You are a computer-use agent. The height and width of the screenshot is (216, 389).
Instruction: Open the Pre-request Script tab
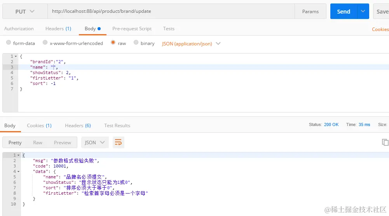pyautogui.click(x=132, y=29)
